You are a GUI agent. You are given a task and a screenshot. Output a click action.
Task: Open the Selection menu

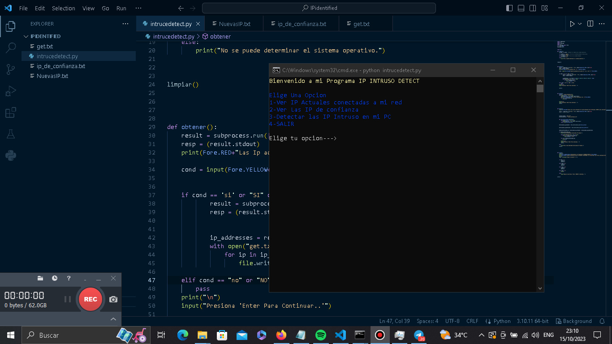(x=64, y=8)
